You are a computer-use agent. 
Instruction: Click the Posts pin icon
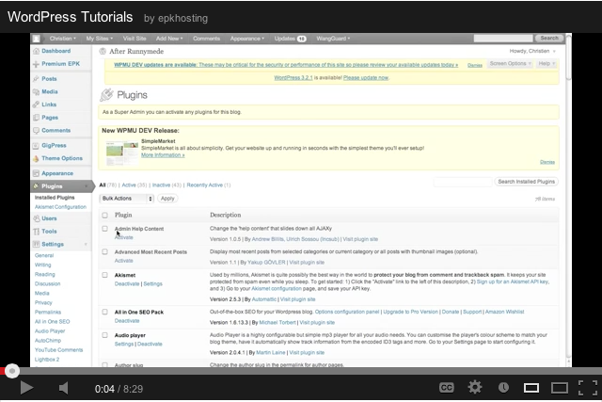click(36, 79)
